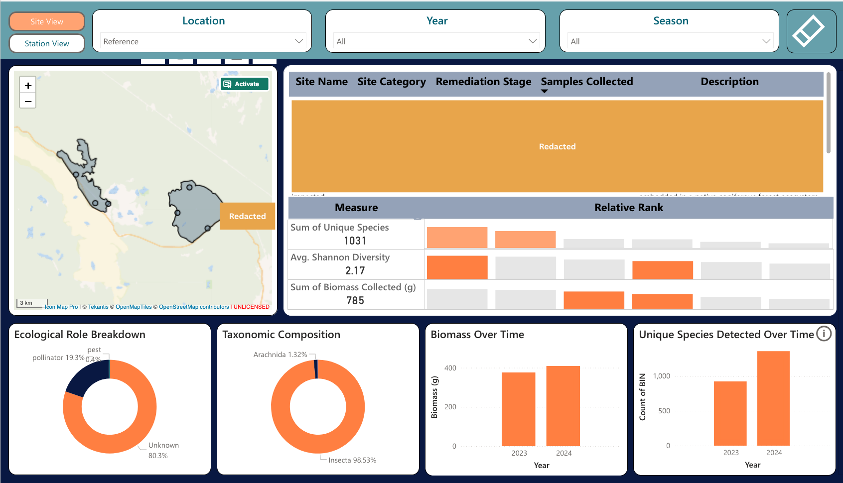The width and height of the screenshot is (843, 483).
Task: Click the value 1031
Action: click(x=355, y=241)
